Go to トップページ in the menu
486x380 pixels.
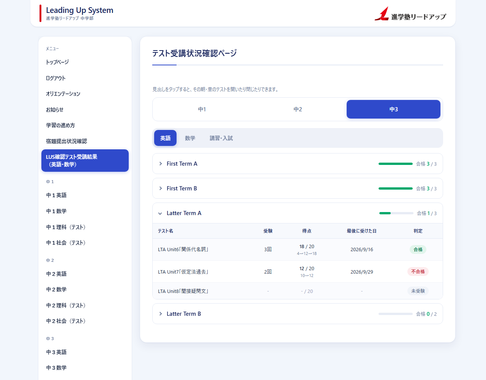(x=85, y=62)
